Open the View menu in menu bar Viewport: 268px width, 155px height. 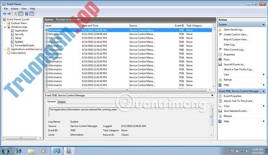click(24, 9)
